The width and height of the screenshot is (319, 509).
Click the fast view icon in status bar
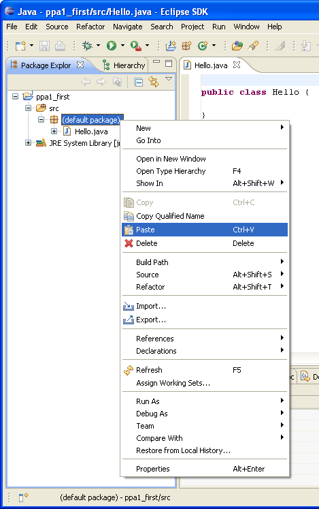23,497
